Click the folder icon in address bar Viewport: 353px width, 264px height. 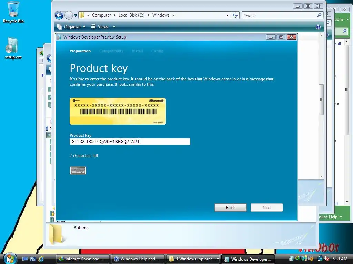pyautogui.click(x=82, y=15)
